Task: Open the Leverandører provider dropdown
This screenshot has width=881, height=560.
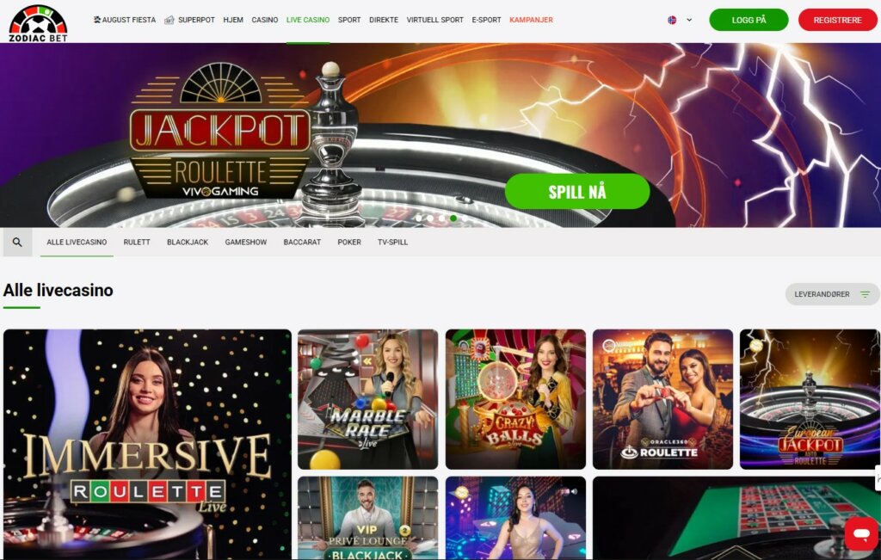Action: (832, 294)
